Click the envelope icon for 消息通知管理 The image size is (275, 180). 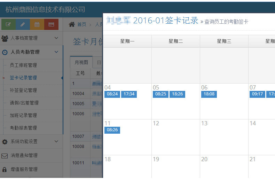click(x=5, y=156)
